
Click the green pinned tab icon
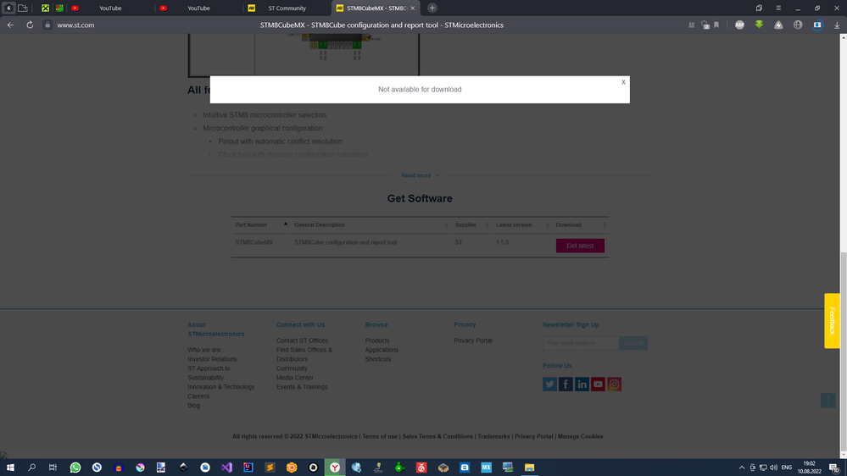coord(46,8)
